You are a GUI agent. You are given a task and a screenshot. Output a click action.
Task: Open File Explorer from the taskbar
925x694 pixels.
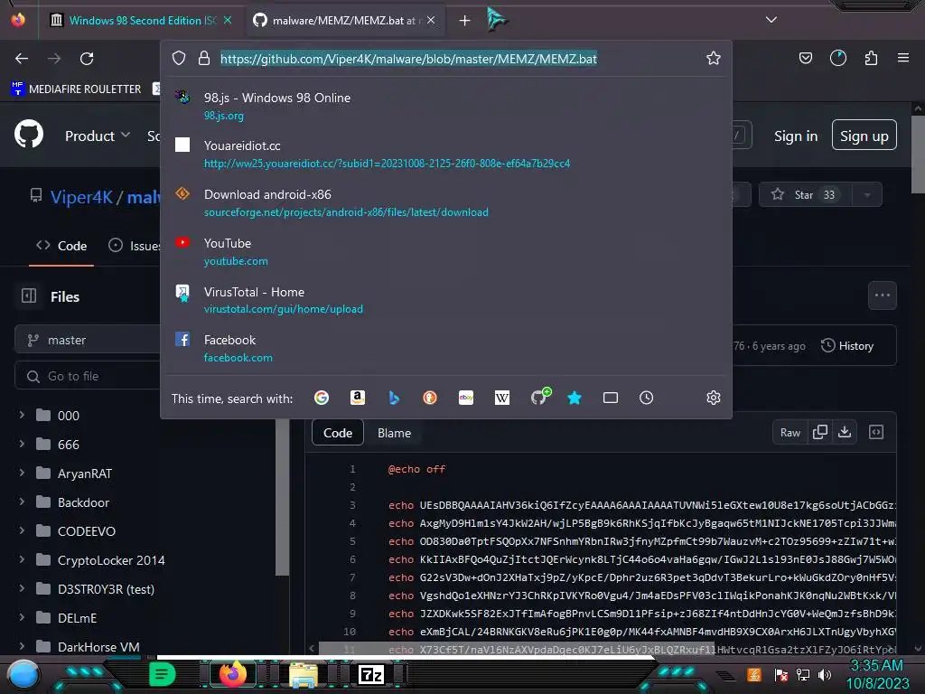[304, 674]
